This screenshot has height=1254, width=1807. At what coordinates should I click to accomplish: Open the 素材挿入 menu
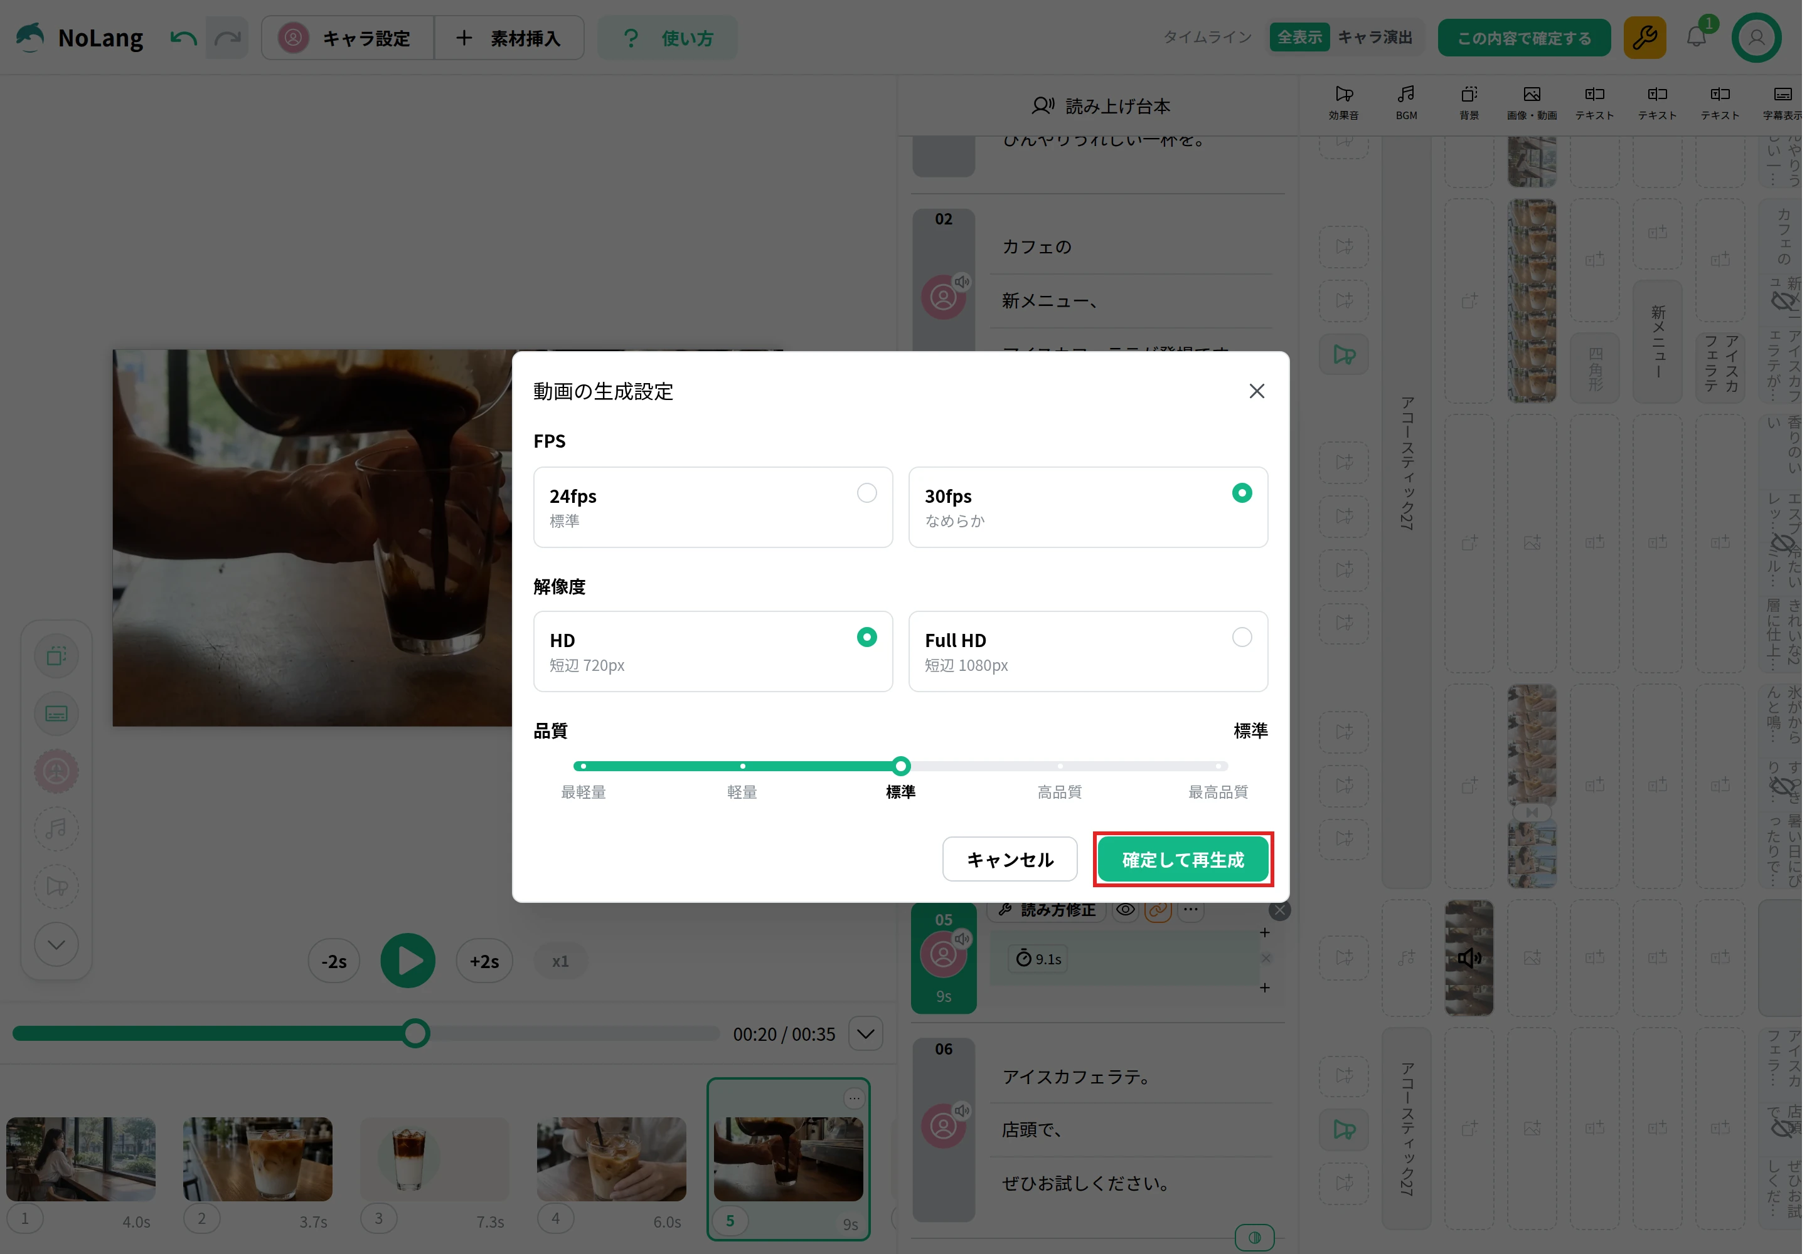(x=509, y=38)
